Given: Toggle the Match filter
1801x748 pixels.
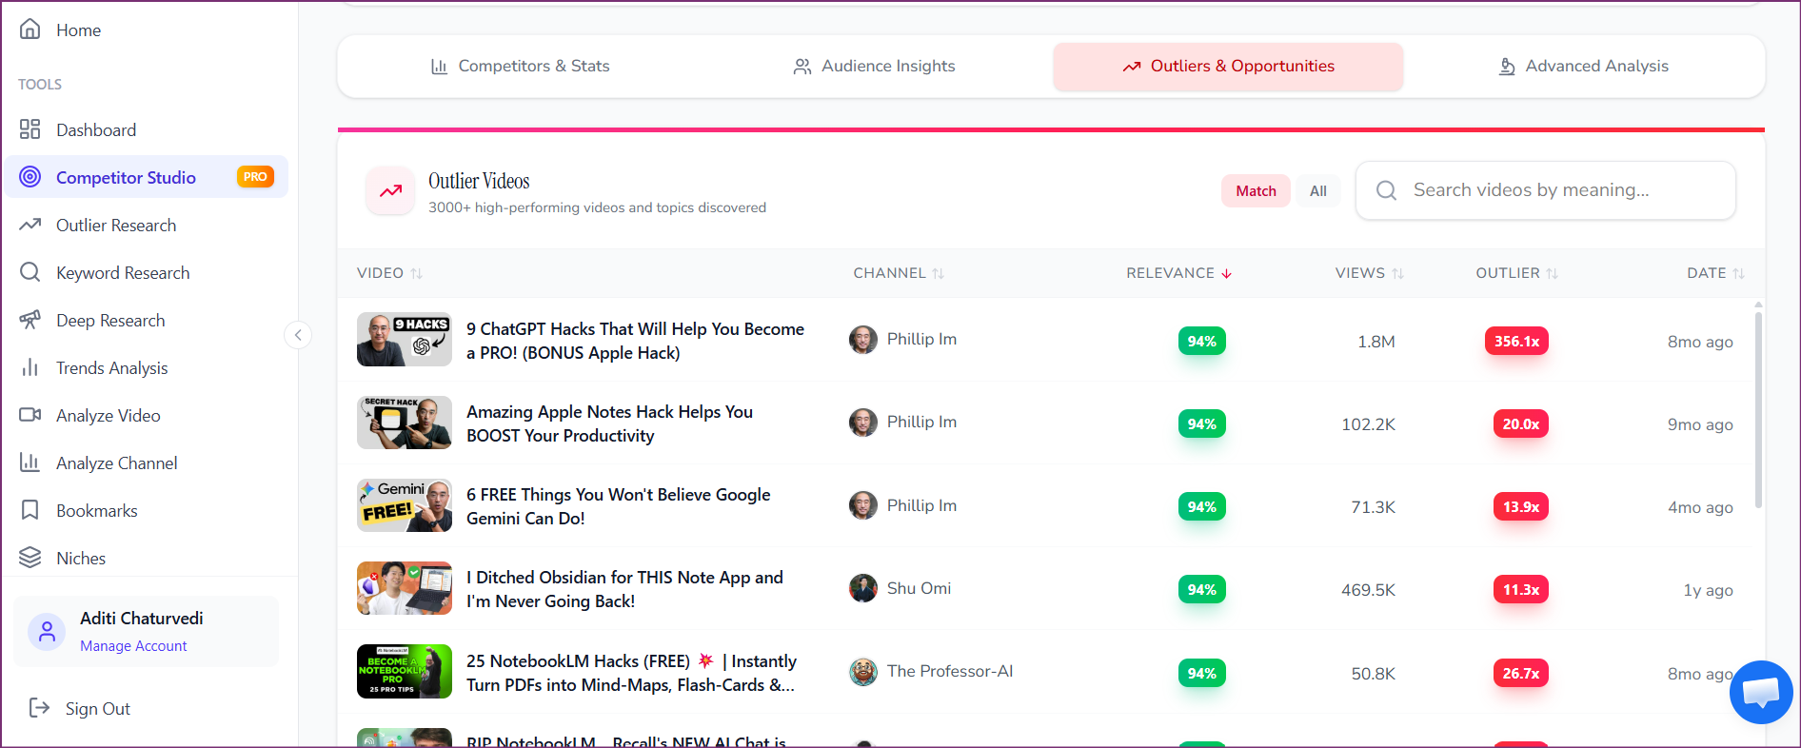Looking at the screenshot, I should [1255, 190].
